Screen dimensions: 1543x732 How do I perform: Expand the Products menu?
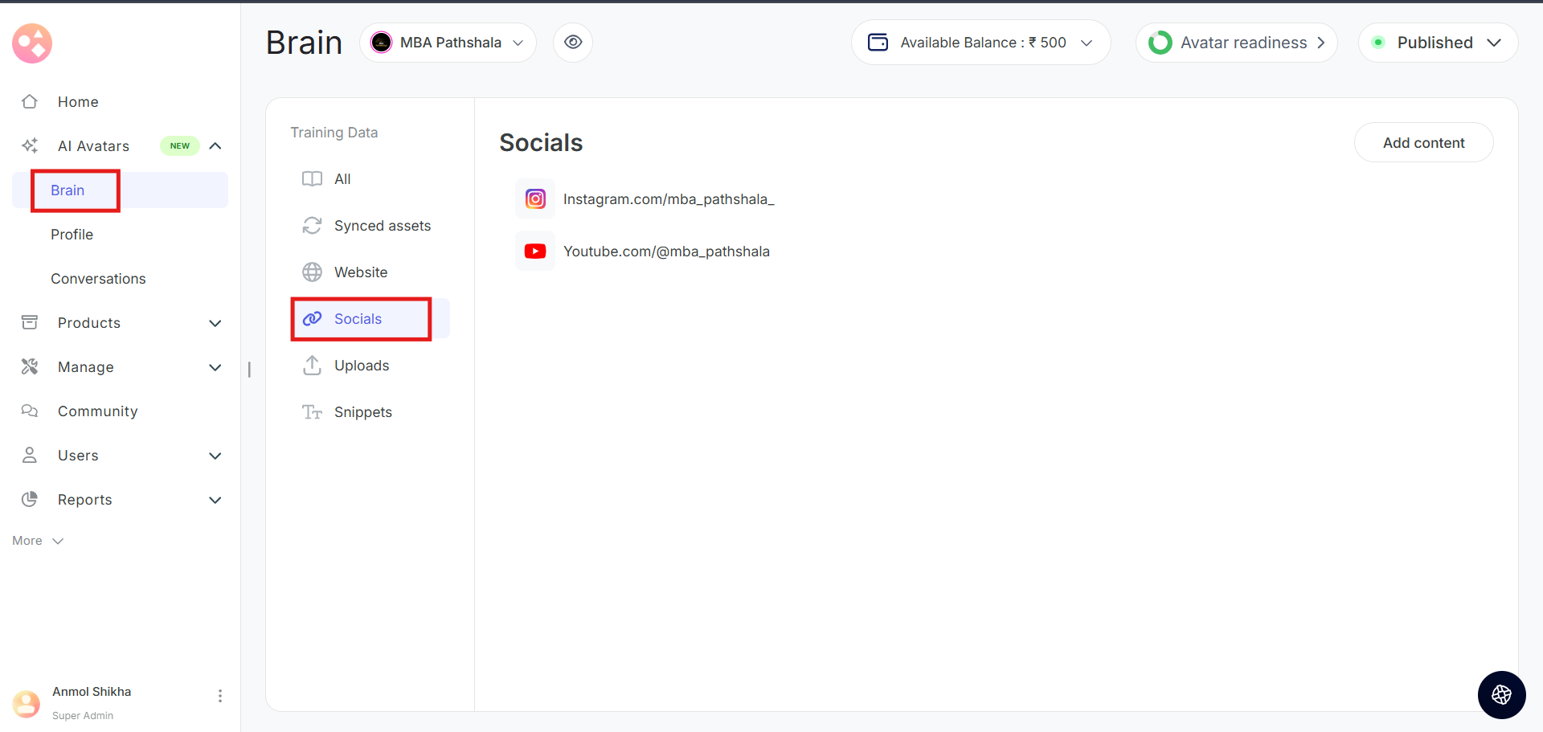(x=215, y=323)
